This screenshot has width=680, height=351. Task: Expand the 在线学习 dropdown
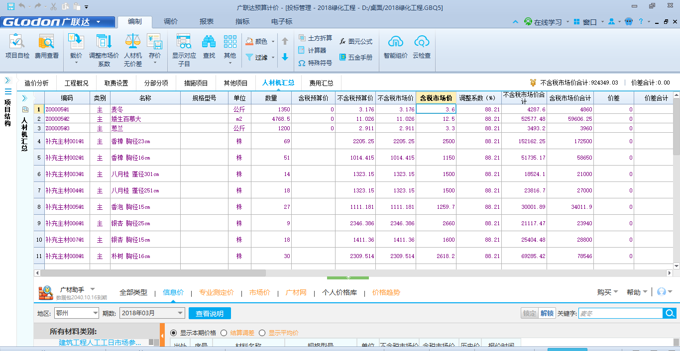click(x=567, y=22)
